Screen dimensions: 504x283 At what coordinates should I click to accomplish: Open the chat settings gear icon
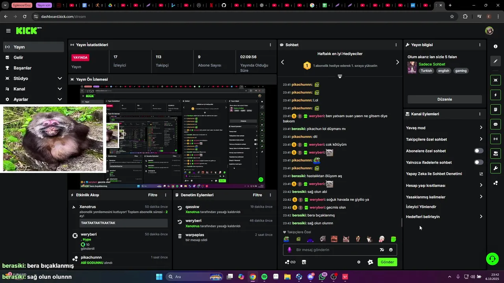point(359,262)
